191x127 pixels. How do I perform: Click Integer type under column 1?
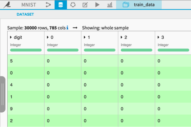[x=89, y=45]
